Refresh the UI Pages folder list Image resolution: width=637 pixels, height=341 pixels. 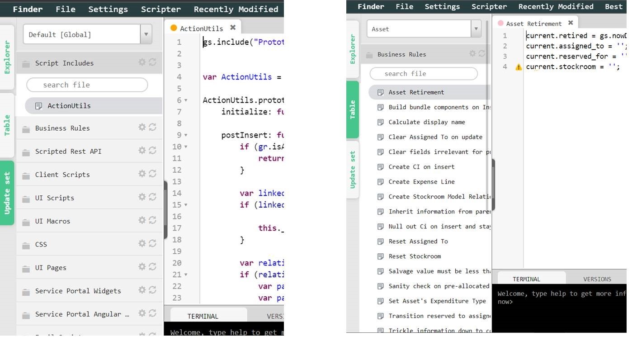tap(152, 267)
